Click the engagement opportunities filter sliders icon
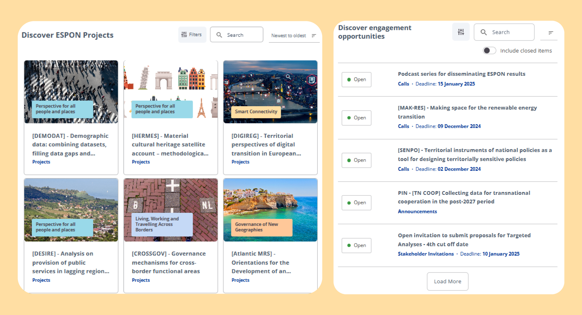The image size is (582, 315). [461, 32]
